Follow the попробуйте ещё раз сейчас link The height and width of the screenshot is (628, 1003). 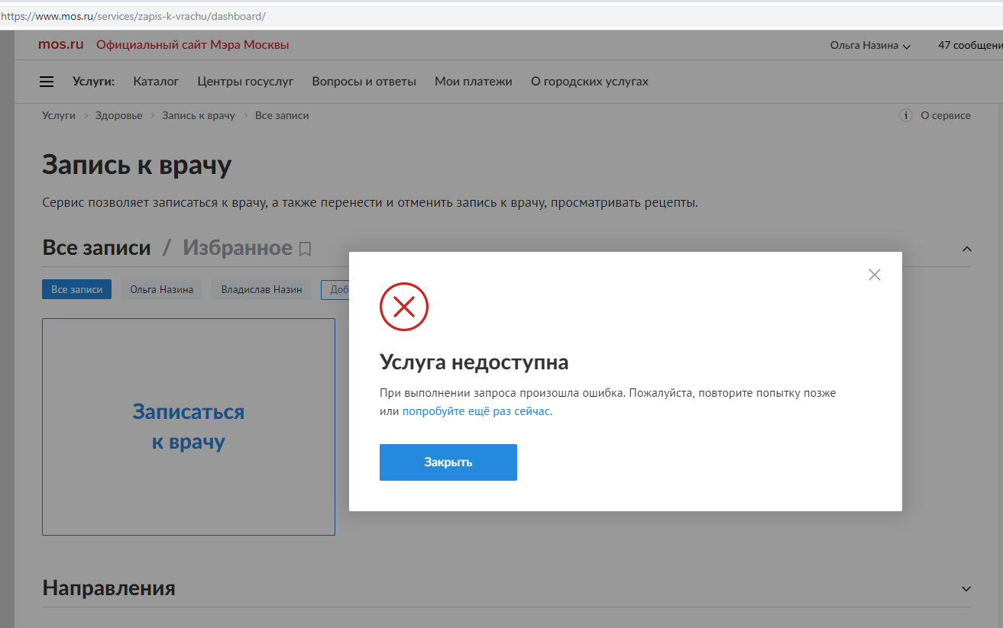pos(478,411)
